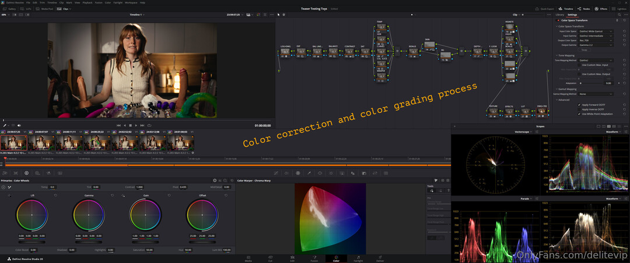
Task: Reset the Gain color wheel
Action: [x=169, y=196]
